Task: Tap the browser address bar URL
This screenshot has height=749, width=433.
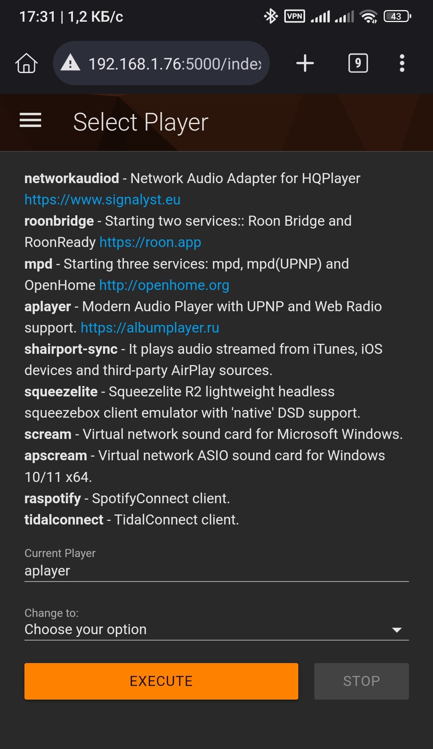Action: (175, 64)
